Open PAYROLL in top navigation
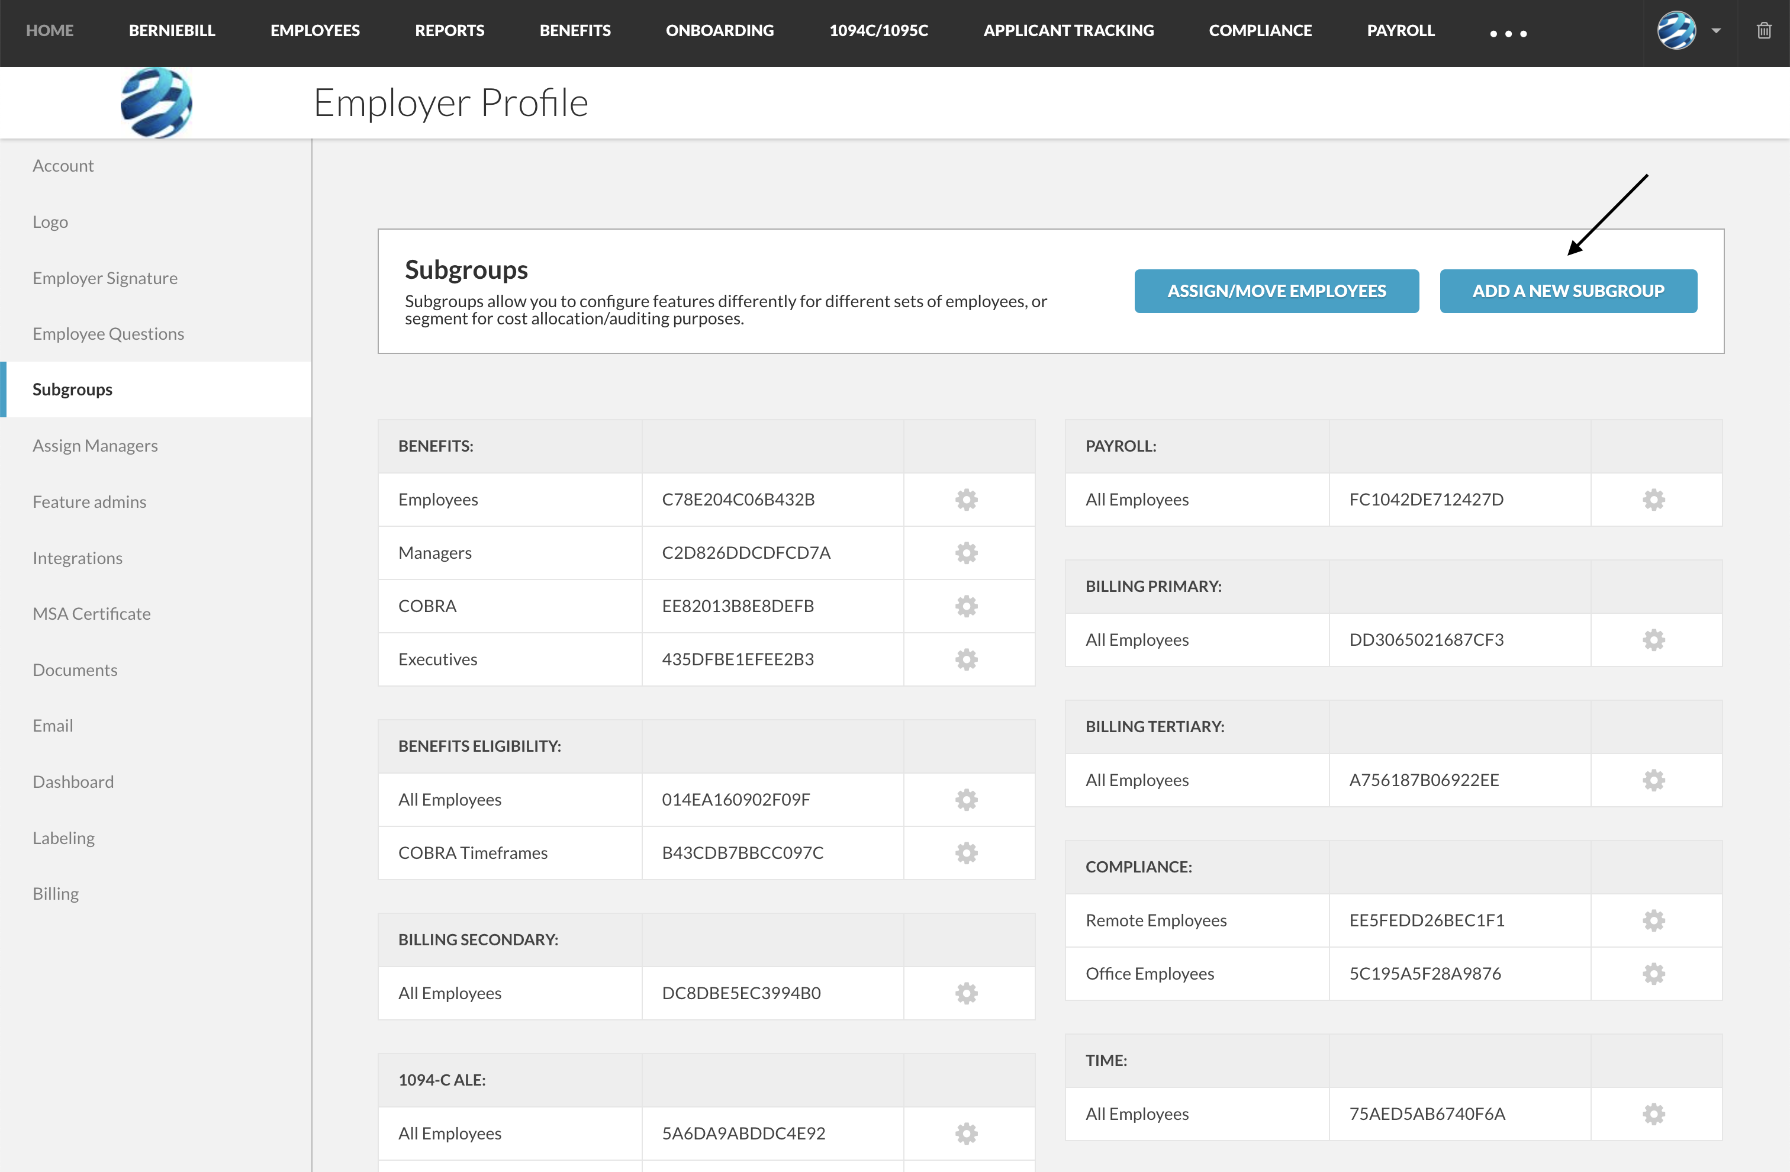1790x1172 pixels. coord(1401,31)
